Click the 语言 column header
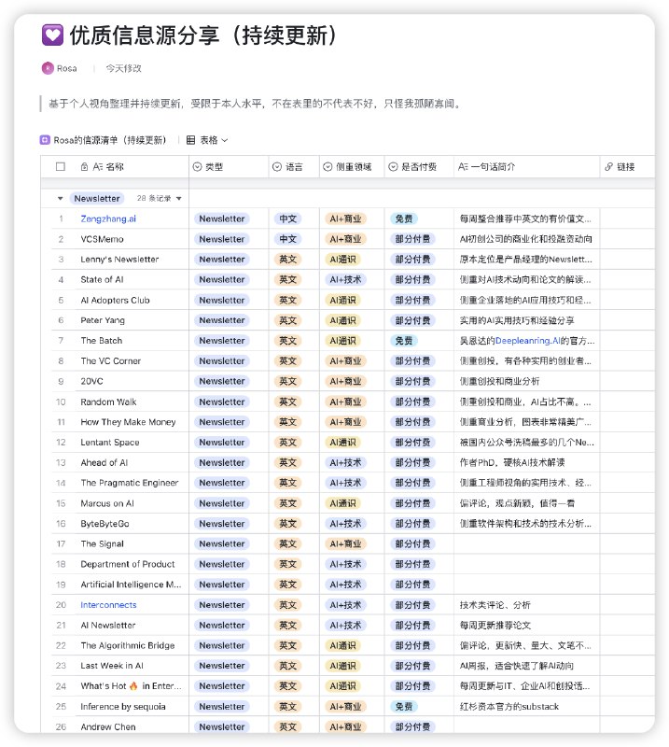 tap(294, 167)
